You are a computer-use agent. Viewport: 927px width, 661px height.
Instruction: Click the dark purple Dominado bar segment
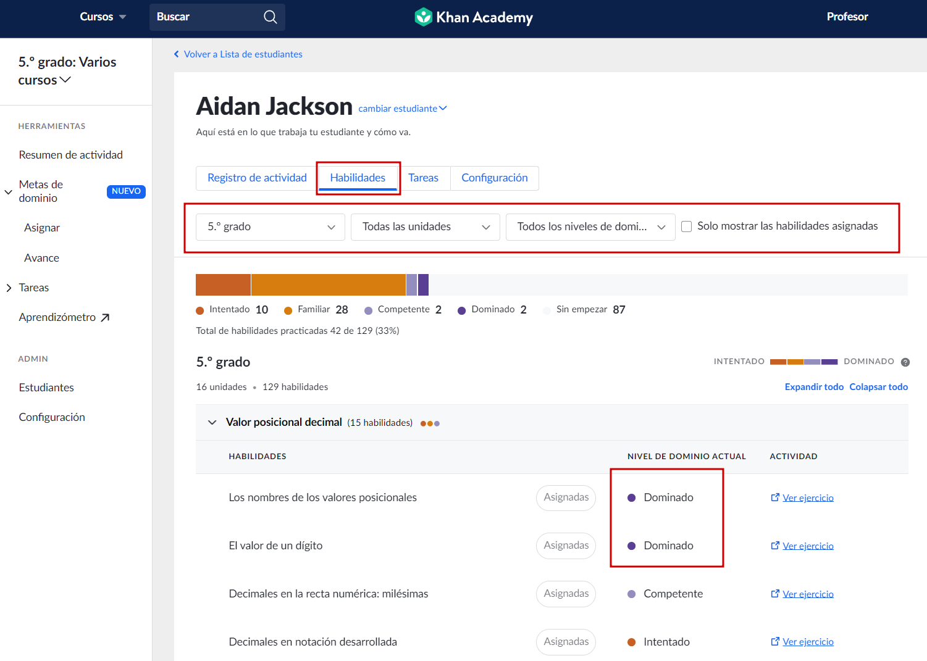pyautogui.click(x=423, y=285)
